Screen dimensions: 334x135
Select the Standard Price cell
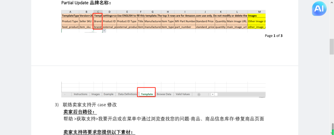pyautogui.click(x=205, y=21)
